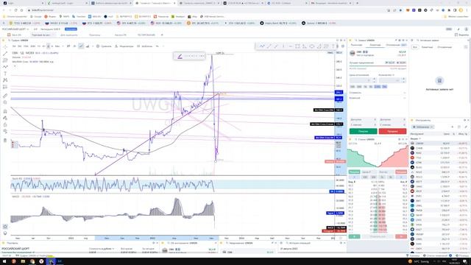Open the Индикаторы indicators menu

pyautogui.click(x=124, y=46)
